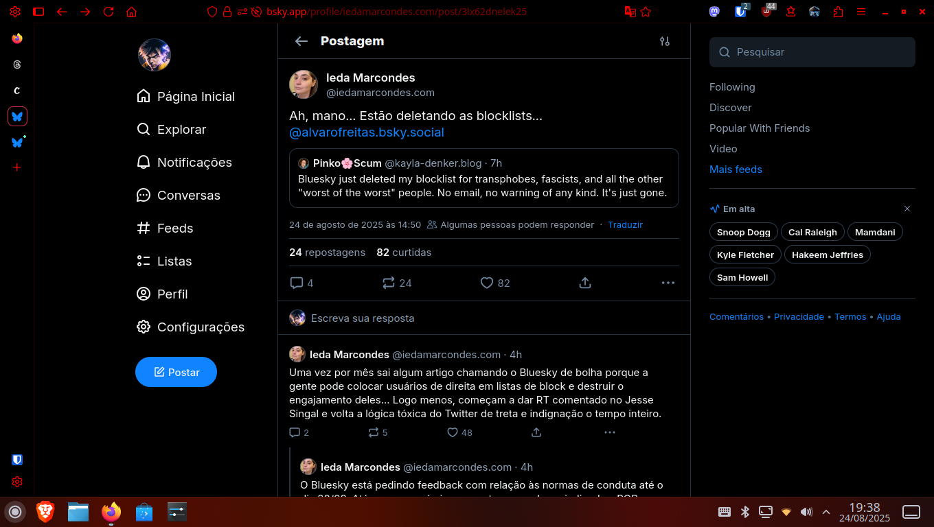Open Bitwarden sidebar panel icon

coord(17,460)
